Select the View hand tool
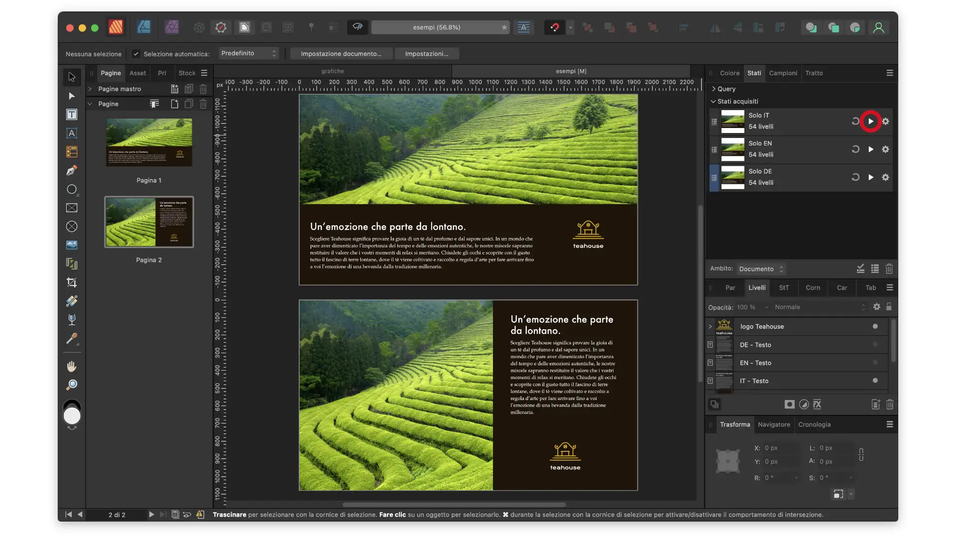956x538 pixels. (72, 367)
